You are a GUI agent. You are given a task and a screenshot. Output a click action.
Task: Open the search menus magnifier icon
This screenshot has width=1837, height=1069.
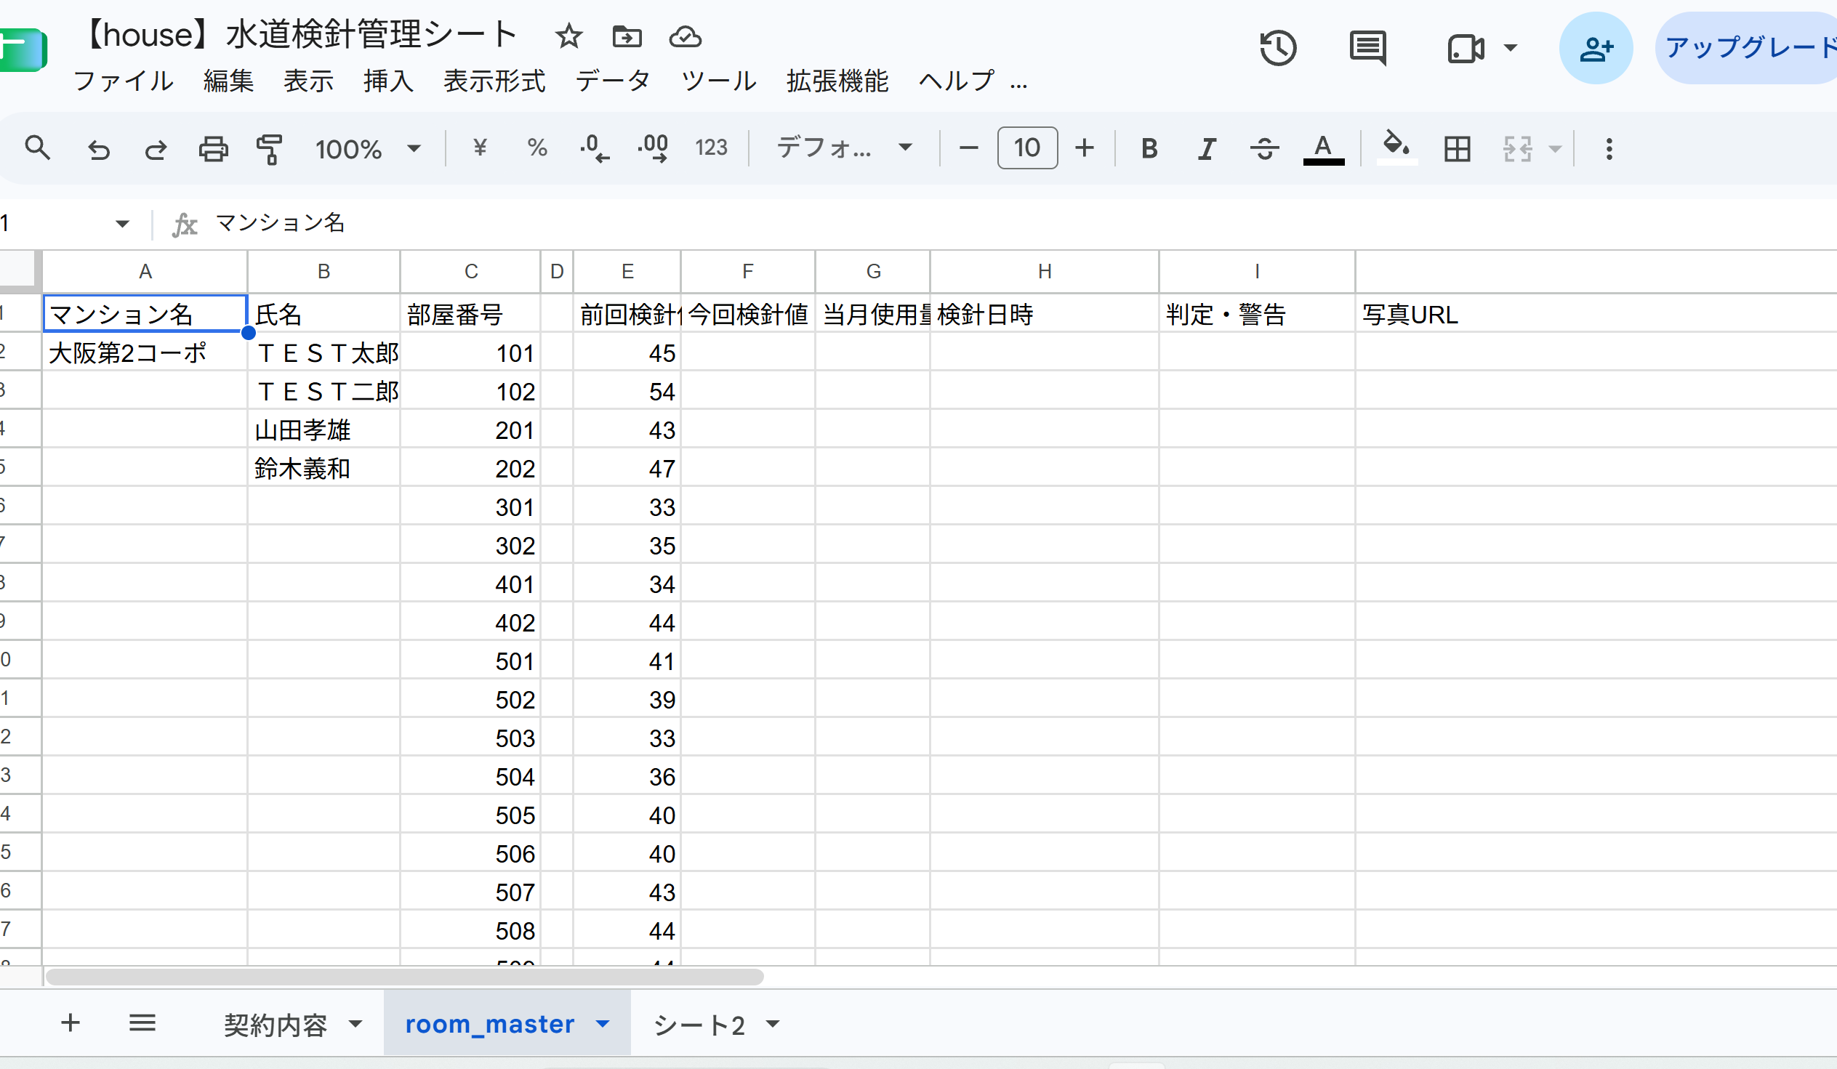coord(37,148)
